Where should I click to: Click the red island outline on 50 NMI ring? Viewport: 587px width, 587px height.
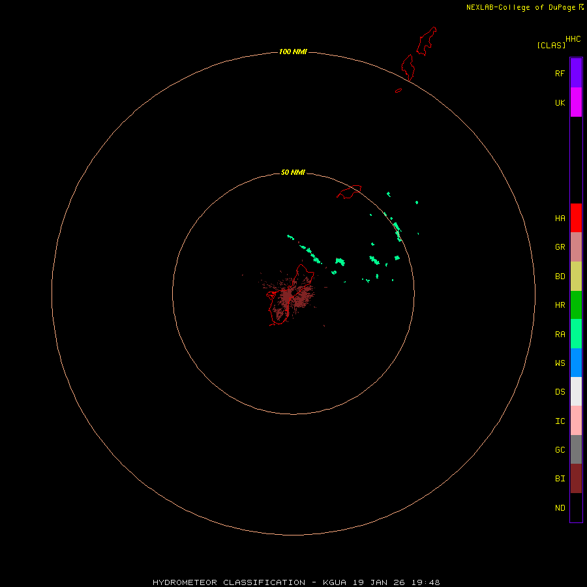point(349,192)
